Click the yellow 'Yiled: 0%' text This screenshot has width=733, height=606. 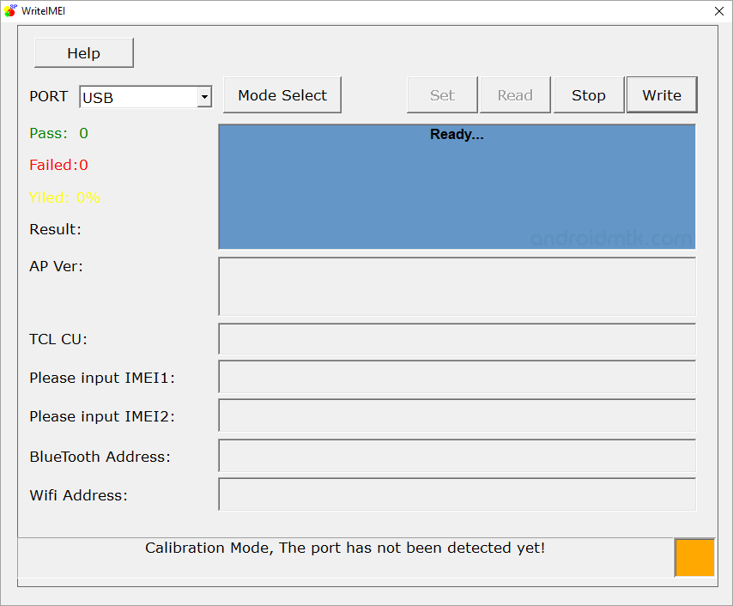point(64,197)
